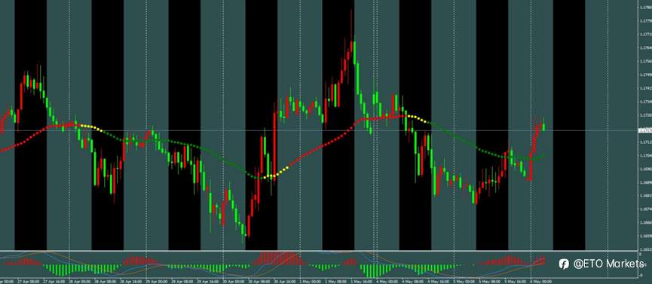Click the "4 May 00:00" time label

[387, 282]
